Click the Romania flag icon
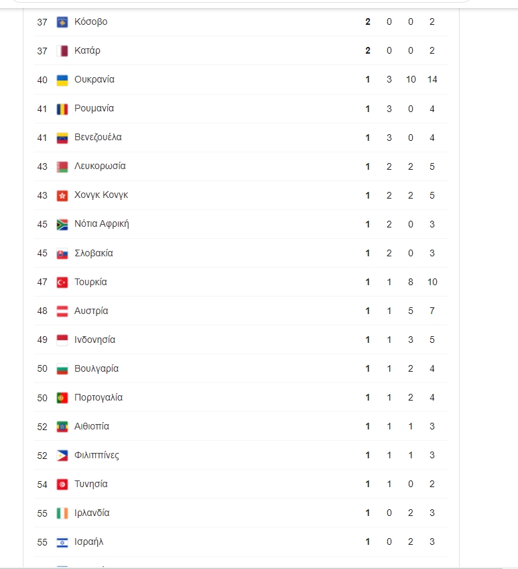 (62, 109)
